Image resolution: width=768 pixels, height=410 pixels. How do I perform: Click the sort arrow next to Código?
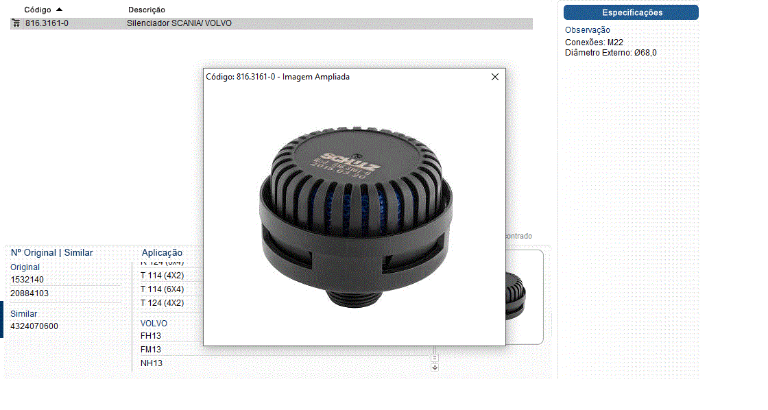click(59, 10)
